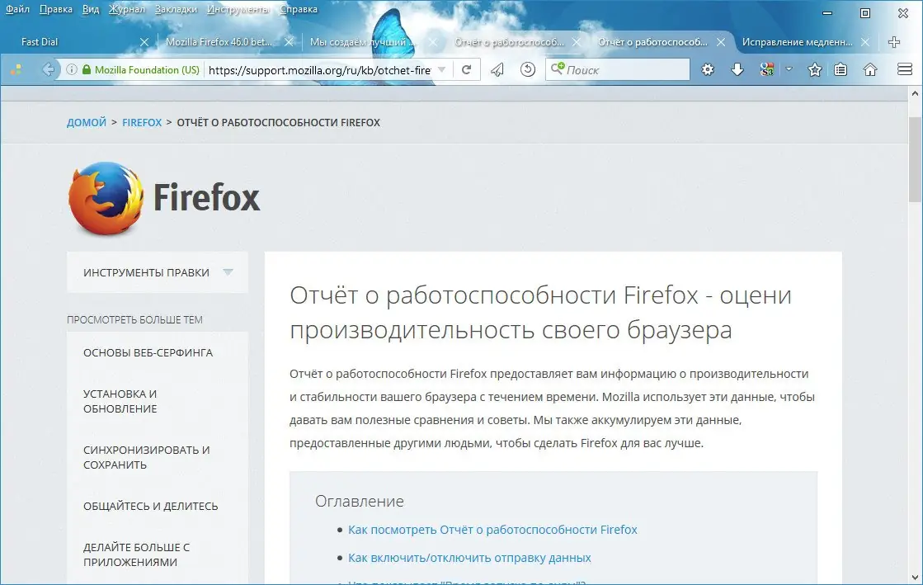The image size is (923, 585).
Task: View site security via the padlock icon
Action: tap(87, 70)
